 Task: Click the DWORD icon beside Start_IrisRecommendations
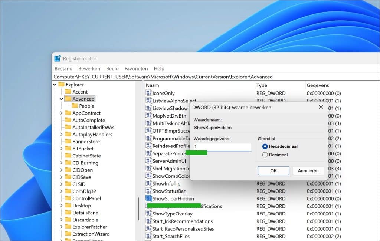coord(148,221)
